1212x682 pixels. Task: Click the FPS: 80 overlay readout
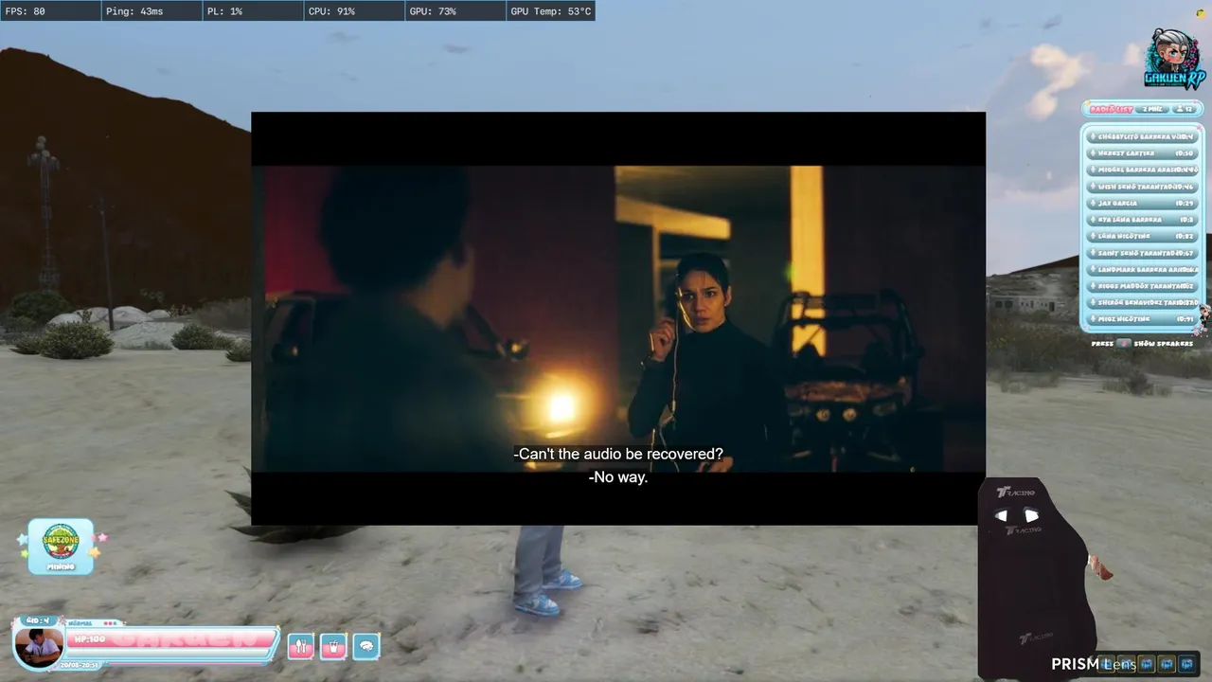pos(50,11)
